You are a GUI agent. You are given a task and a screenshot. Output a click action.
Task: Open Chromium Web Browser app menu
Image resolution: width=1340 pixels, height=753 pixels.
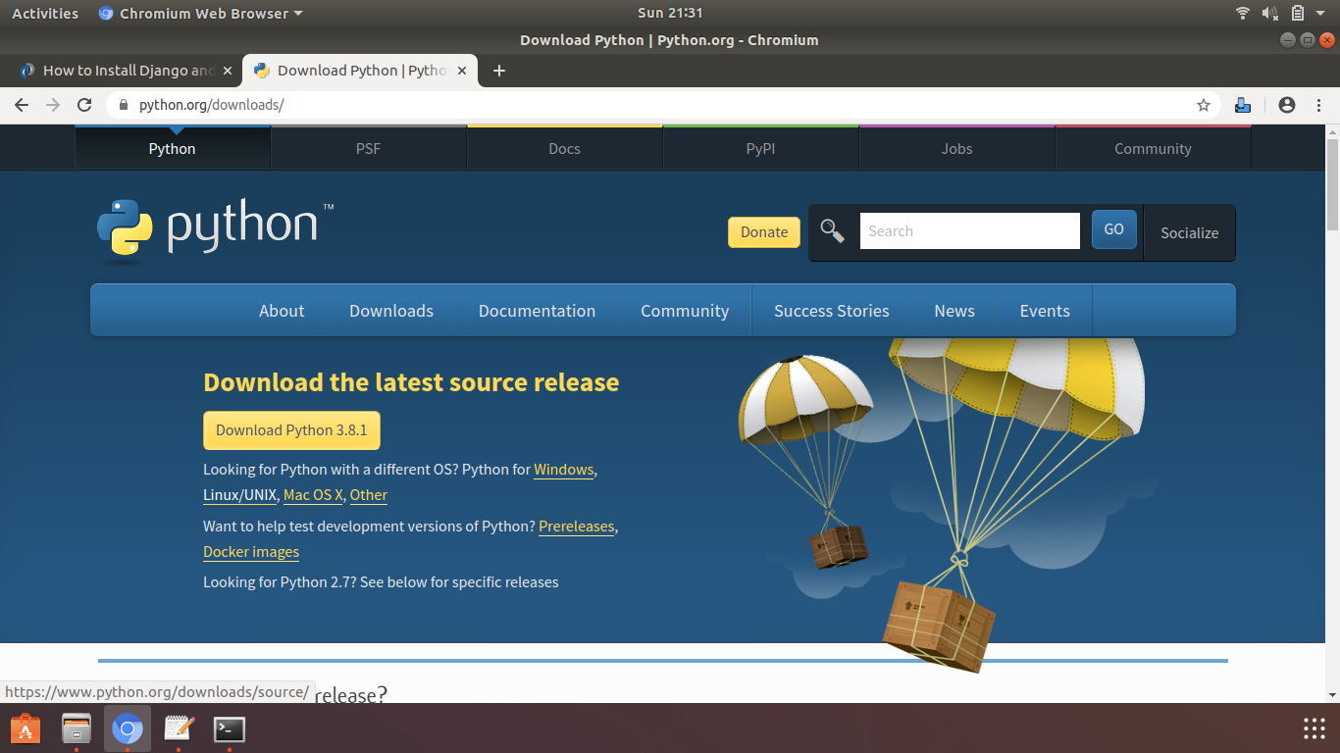click(201, 13)
